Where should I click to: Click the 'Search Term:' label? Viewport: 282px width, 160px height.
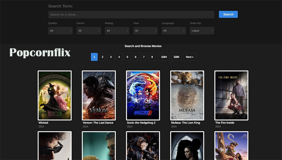[61, 6]
